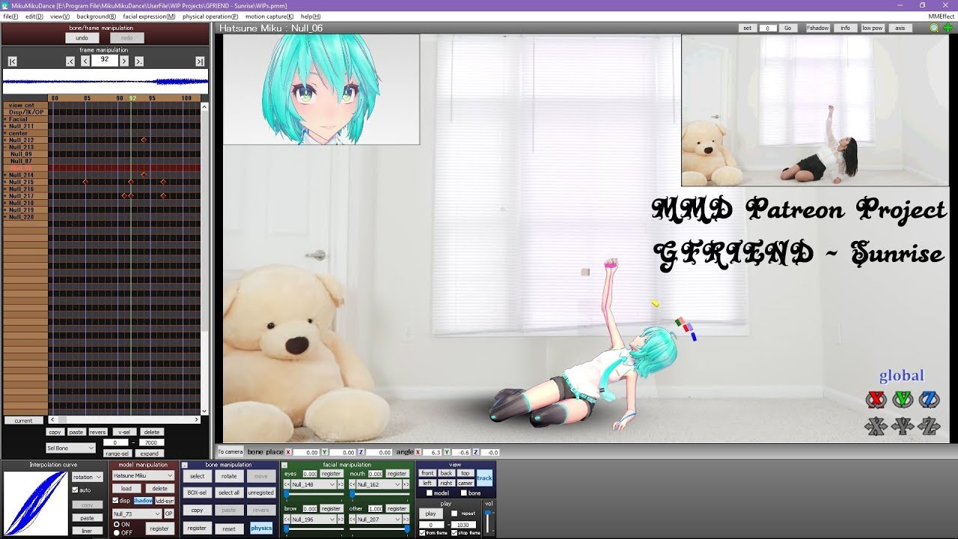Image resolution: width=958 pixels, height=539 pixels.
Task: Select Null_215 keyframe at frame 85
Action: [85, 182]
